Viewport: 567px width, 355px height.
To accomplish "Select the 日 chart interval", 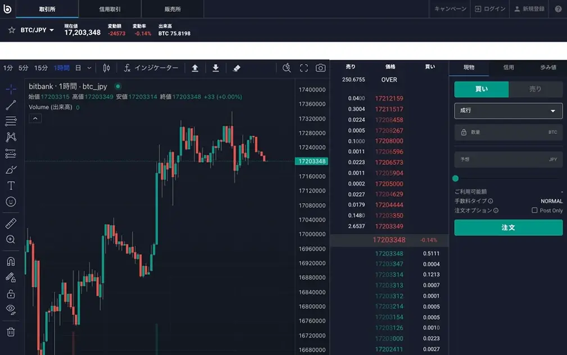I will 78,68.
